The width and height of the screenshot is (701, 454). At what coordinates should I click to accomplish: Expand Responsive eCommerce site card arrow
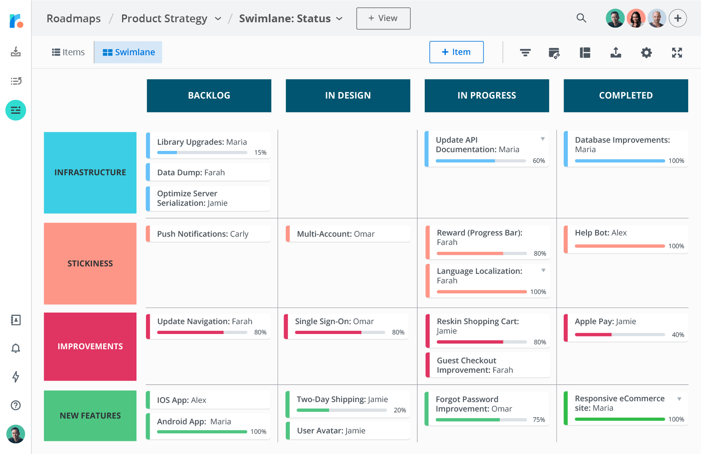(x=679, y=399)
